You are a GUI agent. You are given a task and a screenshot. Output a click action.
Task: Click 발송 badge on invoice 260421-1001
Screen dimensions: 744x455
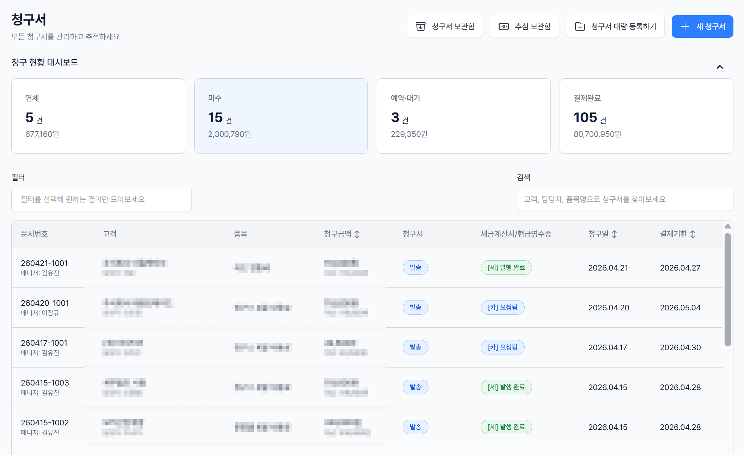[415, 268]
